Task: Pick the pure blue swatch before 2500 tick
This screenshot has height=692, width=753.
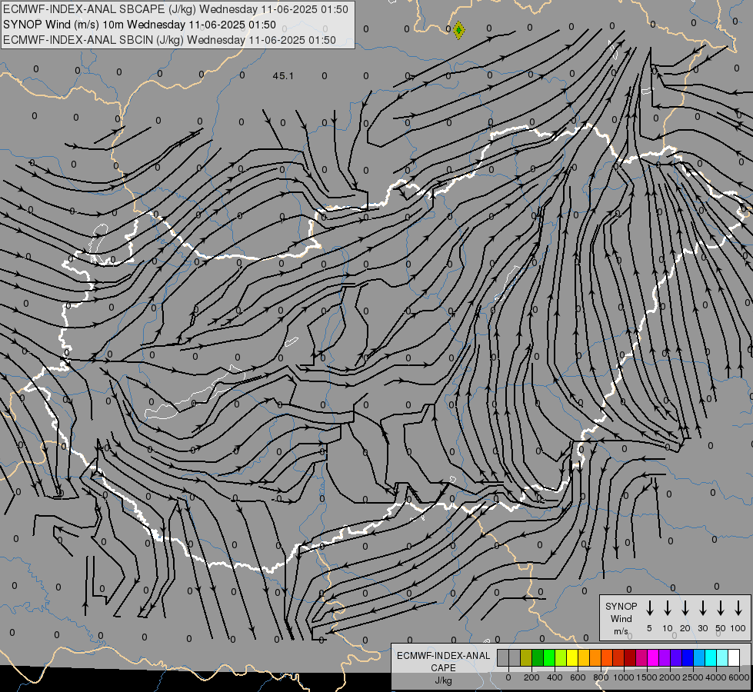Action: click(x=688, y=657)
